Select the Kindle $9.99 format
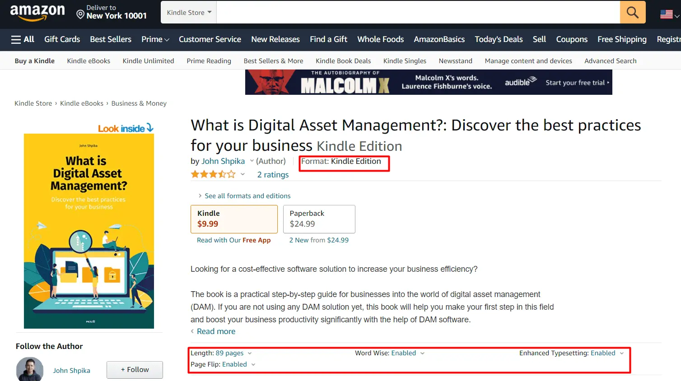The height and width of the screenshot is (381, 681). (234, 219)
